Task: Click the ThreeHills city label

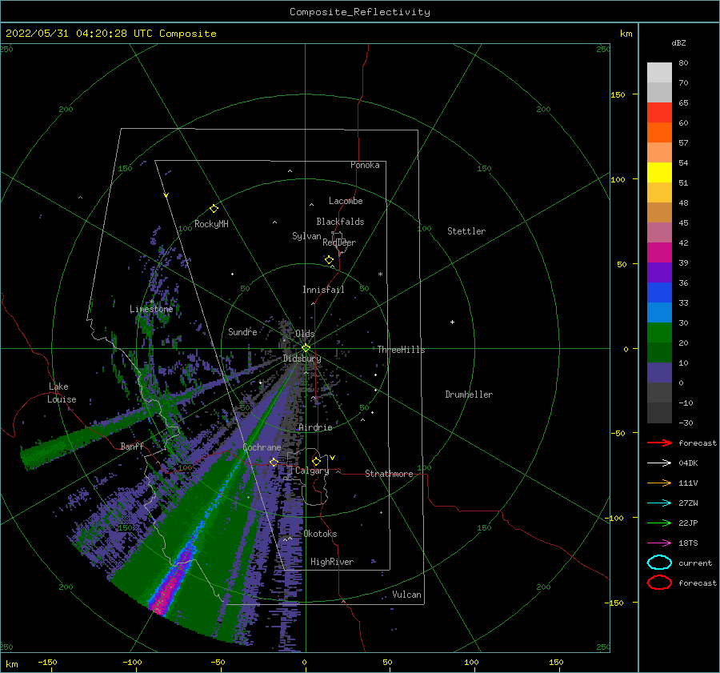Action: point(401,350)
